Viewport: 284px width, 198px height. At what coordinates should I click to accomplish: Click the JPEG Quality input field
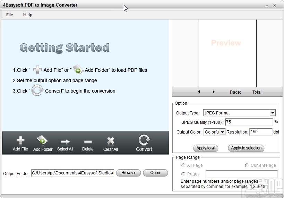(249, 122)
